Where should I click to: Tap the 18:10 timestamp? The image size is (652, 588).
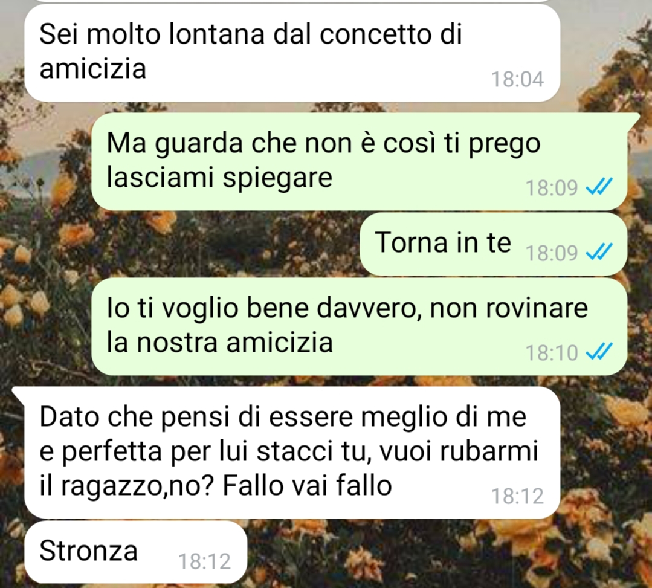552,353
